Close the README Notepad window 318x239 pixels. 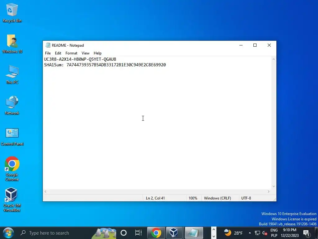pos(269,45)
